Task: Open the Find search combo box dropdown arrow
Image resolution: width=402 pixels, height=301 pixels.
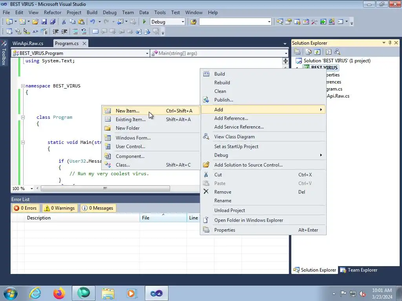Action: [269, 22]
